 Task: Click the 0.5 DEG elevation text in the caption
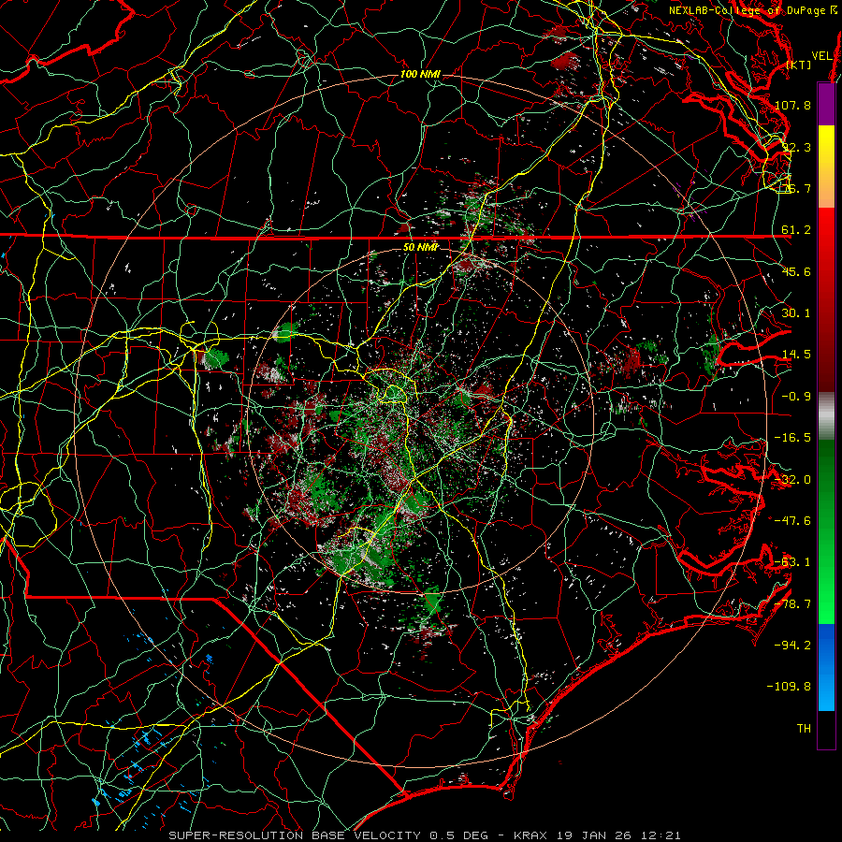pyautogui.click(x=458, y=835)
